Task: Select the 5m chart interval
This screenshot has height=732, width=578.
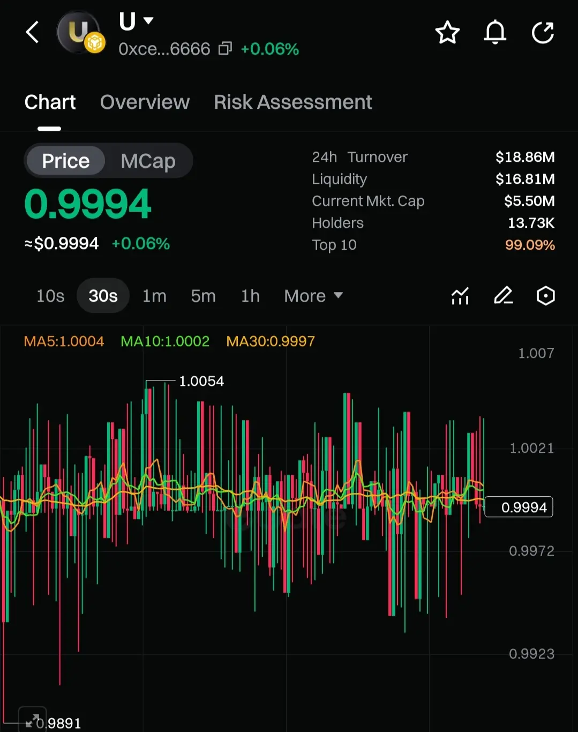Action: pyautogui.click(x=204, y=296)
